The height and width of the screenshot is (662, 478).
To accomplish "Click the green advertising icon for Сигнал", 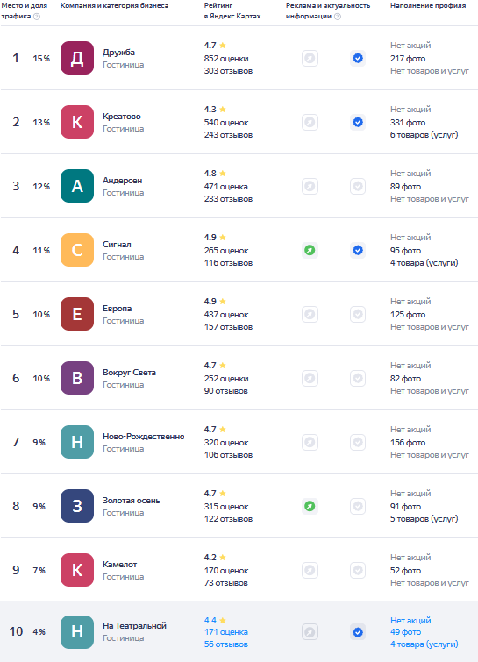I will pyautogui.click(x=310, y=251).
